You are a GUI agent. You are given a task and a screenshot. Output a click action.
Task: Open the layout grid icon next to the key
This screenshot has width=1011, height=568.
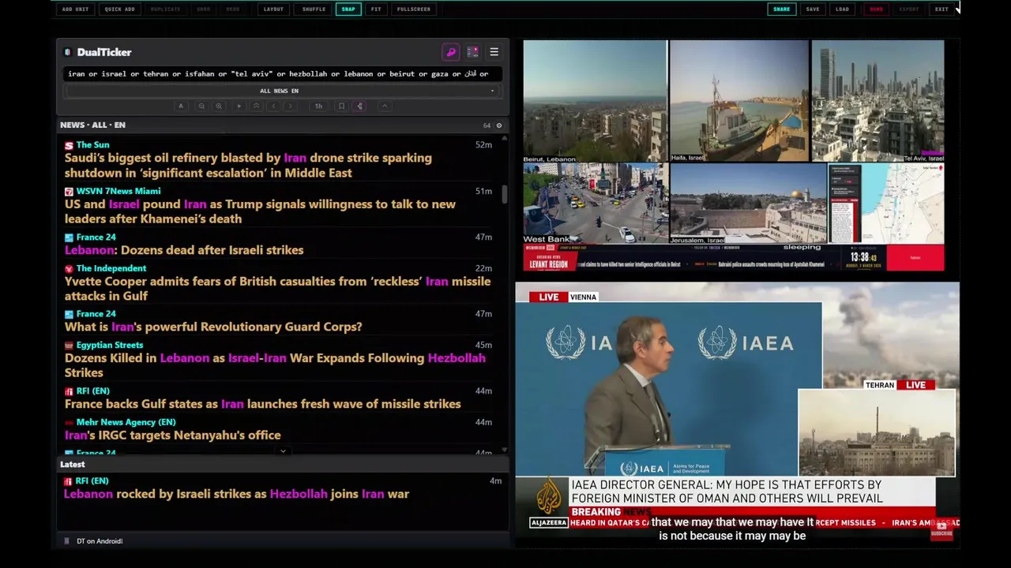pos(472,52)
